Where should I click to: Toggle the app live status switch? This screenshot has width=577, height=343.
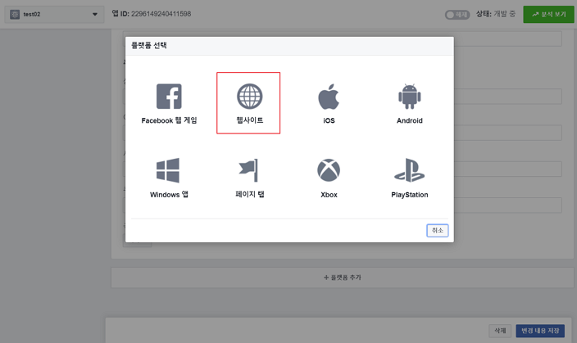[x=457, y=15]
